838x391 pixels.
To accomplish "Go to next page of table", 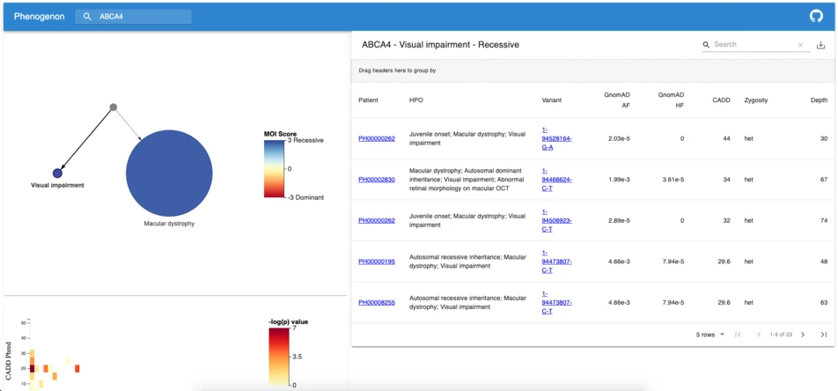I will pos(803,335).
